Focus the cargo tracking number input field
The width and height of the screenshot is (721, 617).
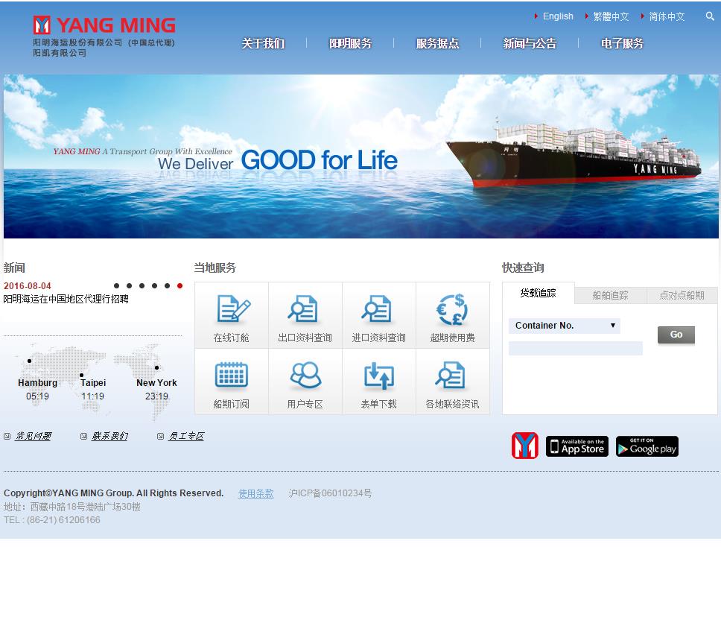[x=575, y=348]
